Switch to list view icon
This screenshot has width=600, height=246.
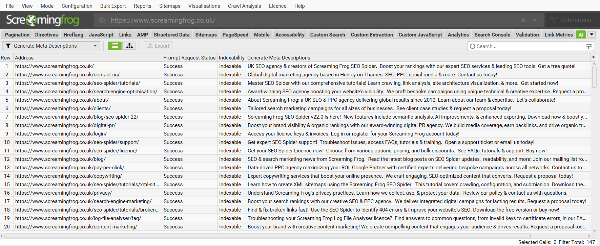click(115, 46)
